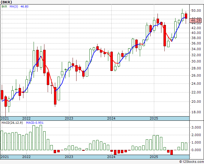
Task: Click the MACD:0.951 value label
Action: point(35,123)
